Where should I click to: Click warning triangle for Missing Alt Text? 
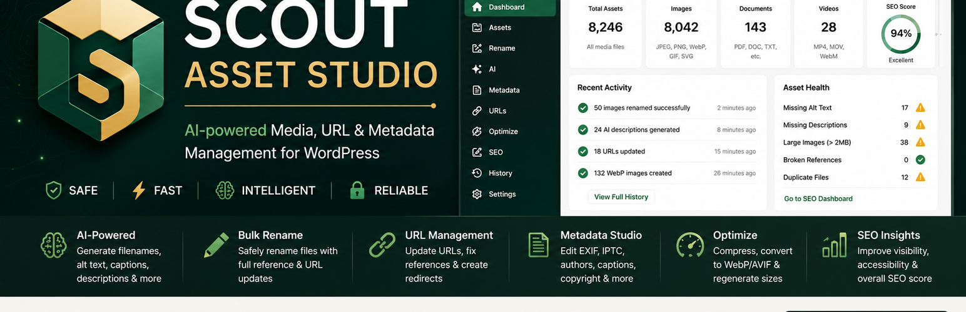click(920, 107)
